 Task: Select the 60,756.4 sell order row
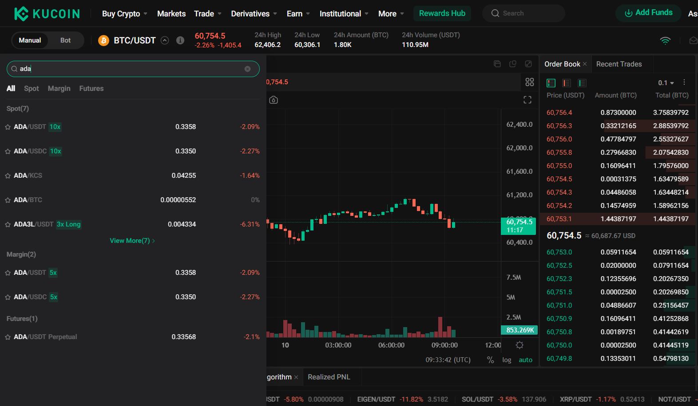[618, 113]
